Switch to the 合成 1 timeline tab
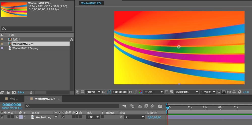The image size is (252, 125). 13,99
